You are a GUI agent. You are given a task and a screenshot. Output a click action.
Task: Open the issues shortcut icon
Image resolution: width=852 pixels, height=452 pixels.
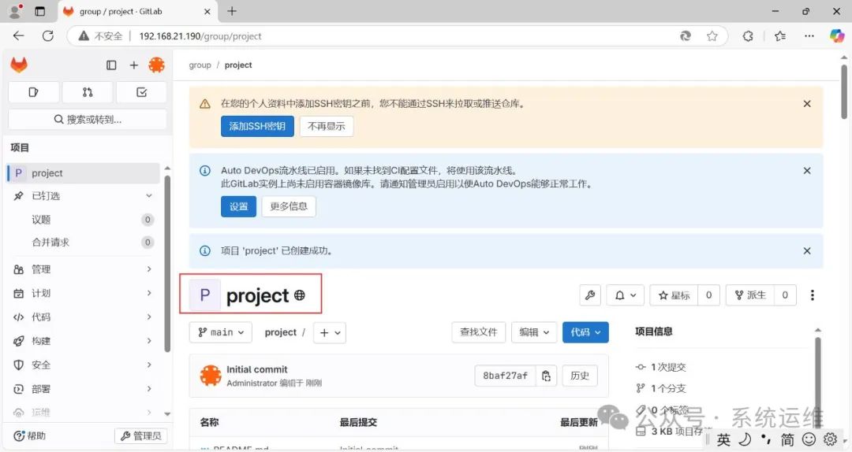(x=34, y=92)
